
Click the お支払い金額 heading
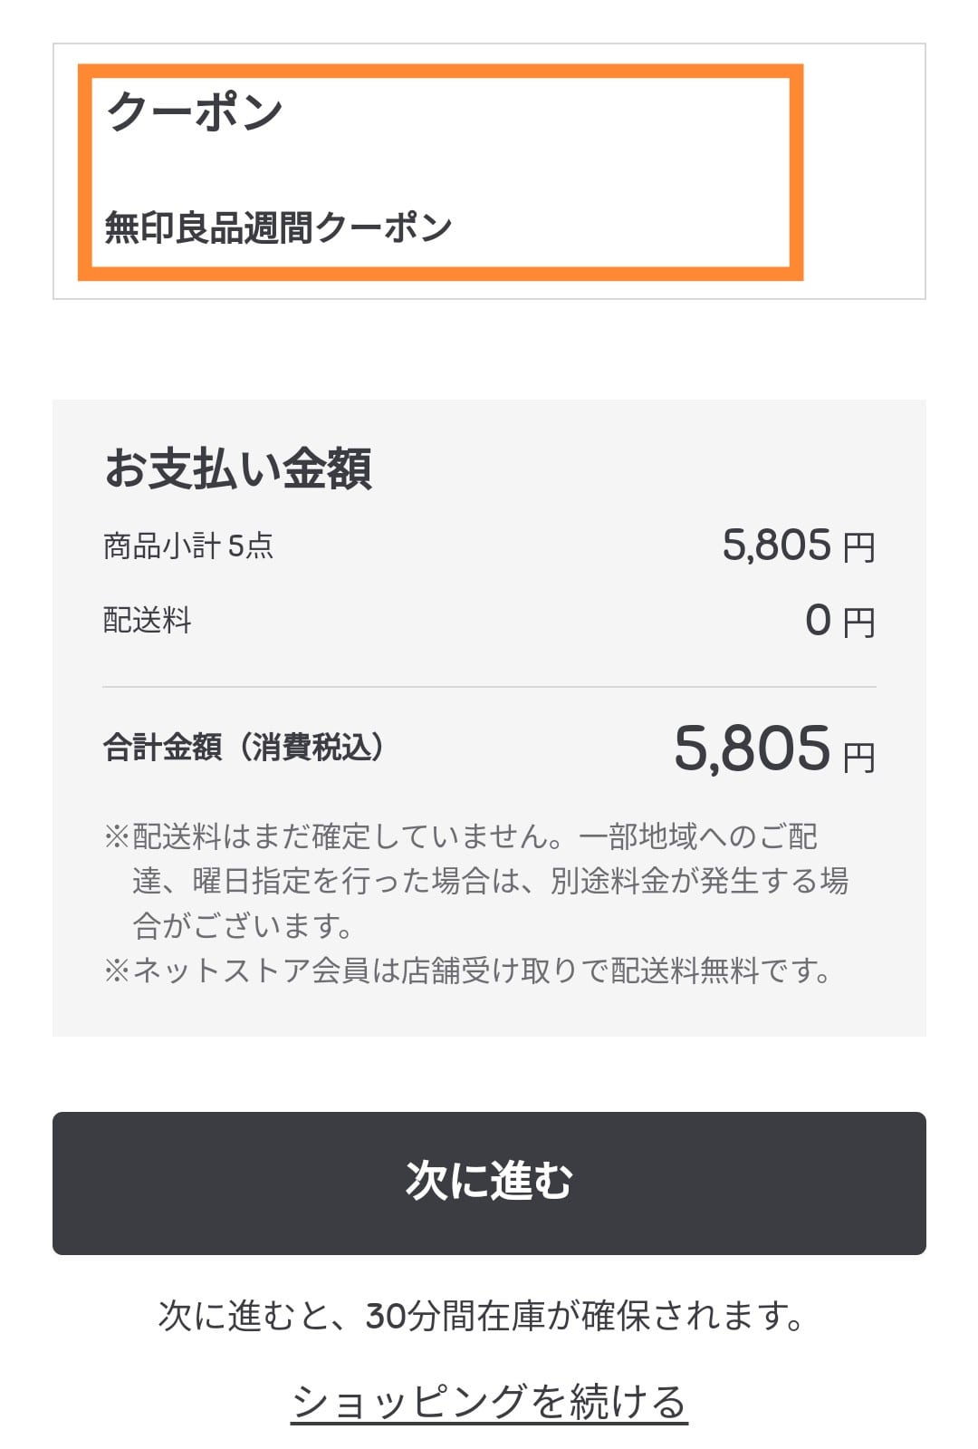point(238,469)
